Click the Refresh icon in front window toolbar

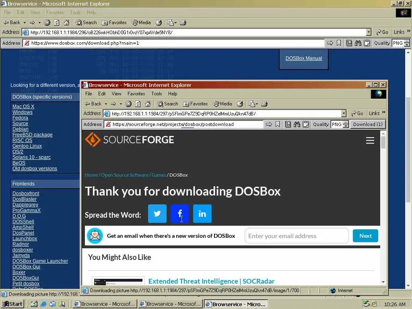138,104
